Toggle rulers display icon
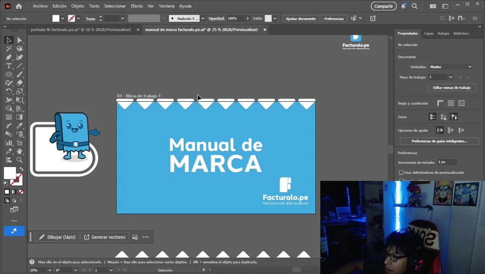This screenshot has width=485, height=274. [440, 103]
